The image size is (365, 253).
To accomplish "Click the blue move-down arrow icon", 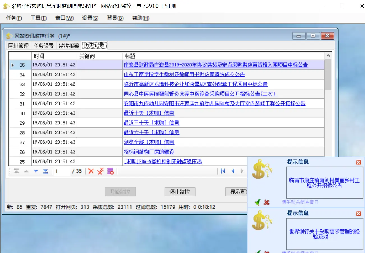I will coord(36,171).
